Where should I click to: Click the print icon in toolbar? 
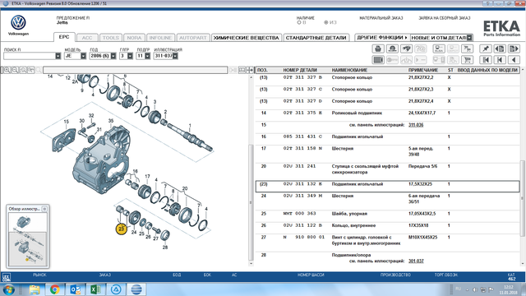(x=378, y=49)
